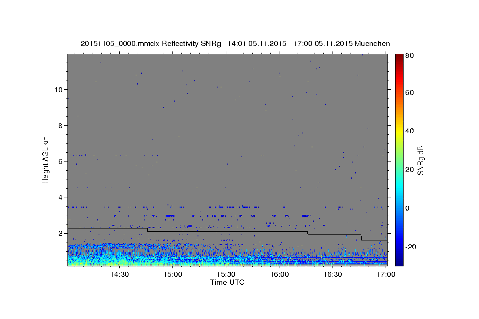Click the 16:30 time tick label
The height and width of the screenshot is (319, 479).
coord(333,274)
